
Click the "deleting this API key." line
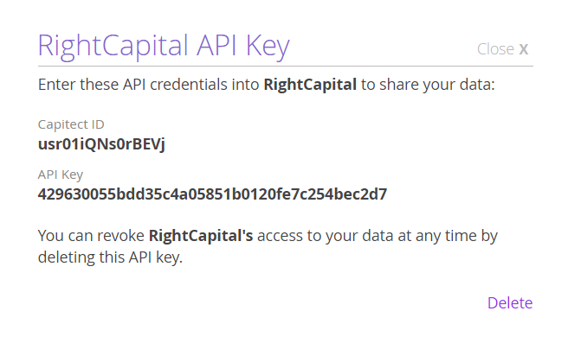[110, 257]
